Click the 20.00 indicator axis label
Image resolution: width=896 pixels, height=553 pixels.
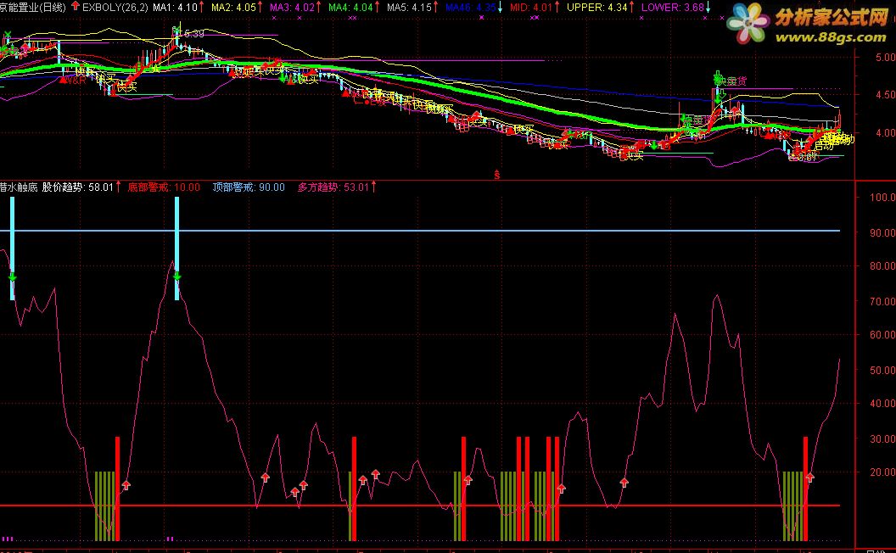pyautogui.click(x=882, y=472)
